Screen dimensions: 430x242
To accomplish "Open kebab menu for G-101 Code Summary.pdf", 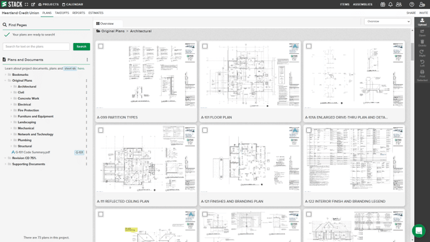I will (87, 152).
